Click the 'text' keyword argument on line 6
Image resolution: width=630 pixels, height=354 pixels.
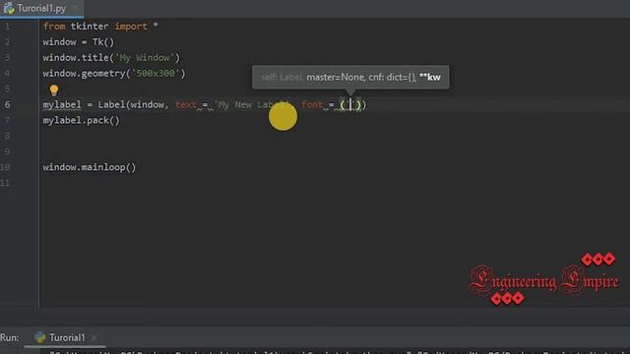point(186,105)
